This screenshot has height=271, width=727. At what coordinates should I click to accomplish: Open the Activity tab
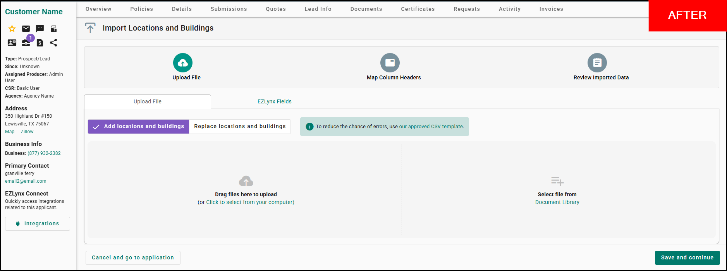tap(510, 9)
